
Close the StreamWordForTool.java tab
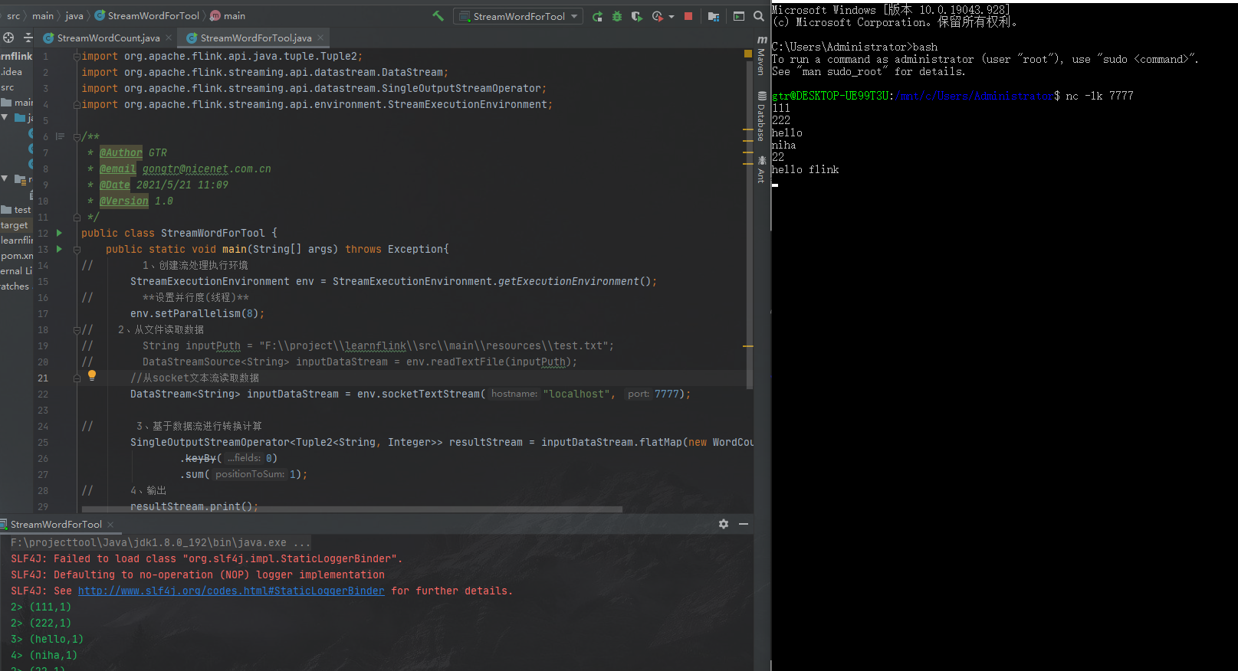320,38
